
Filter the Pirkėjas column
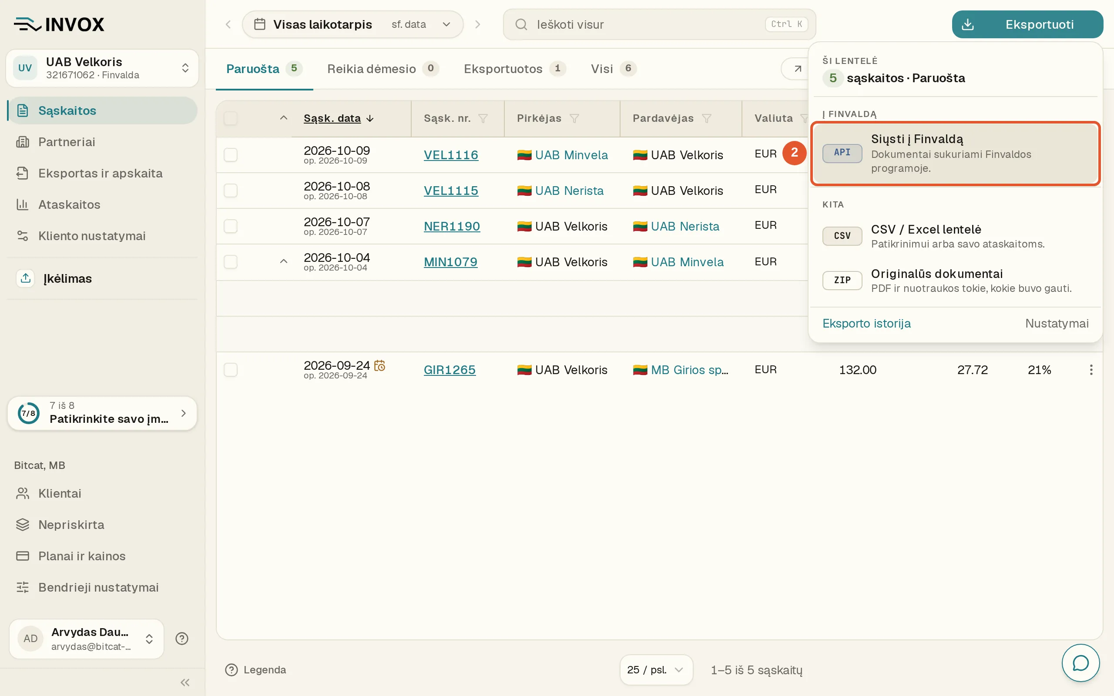(x=574, y=118)
